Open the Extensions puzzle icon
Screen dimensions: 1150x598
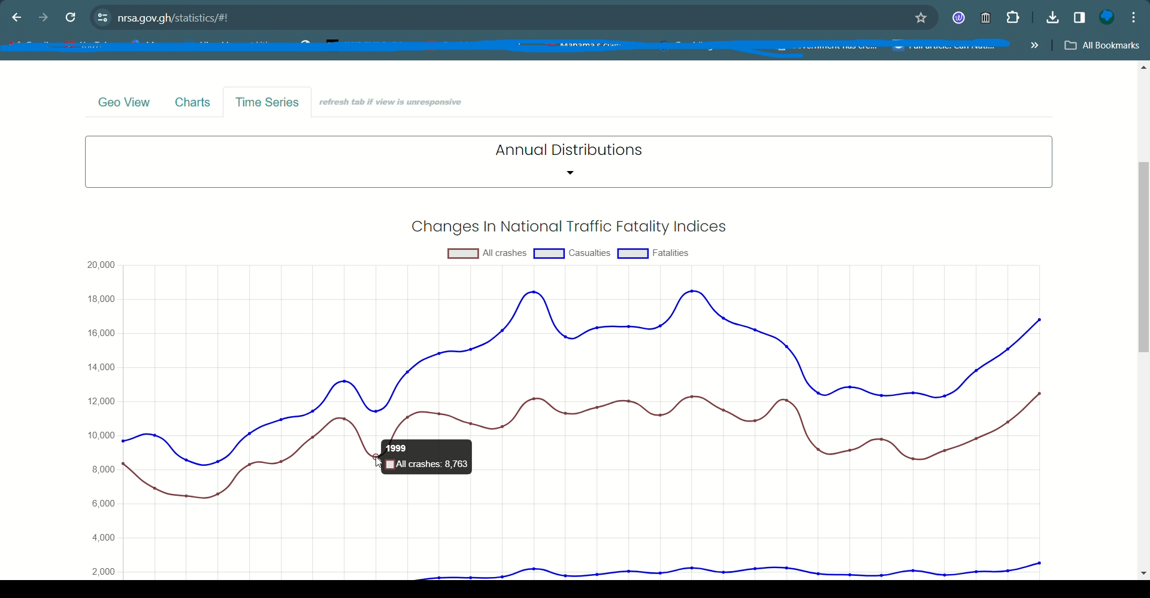(1013, 18)
